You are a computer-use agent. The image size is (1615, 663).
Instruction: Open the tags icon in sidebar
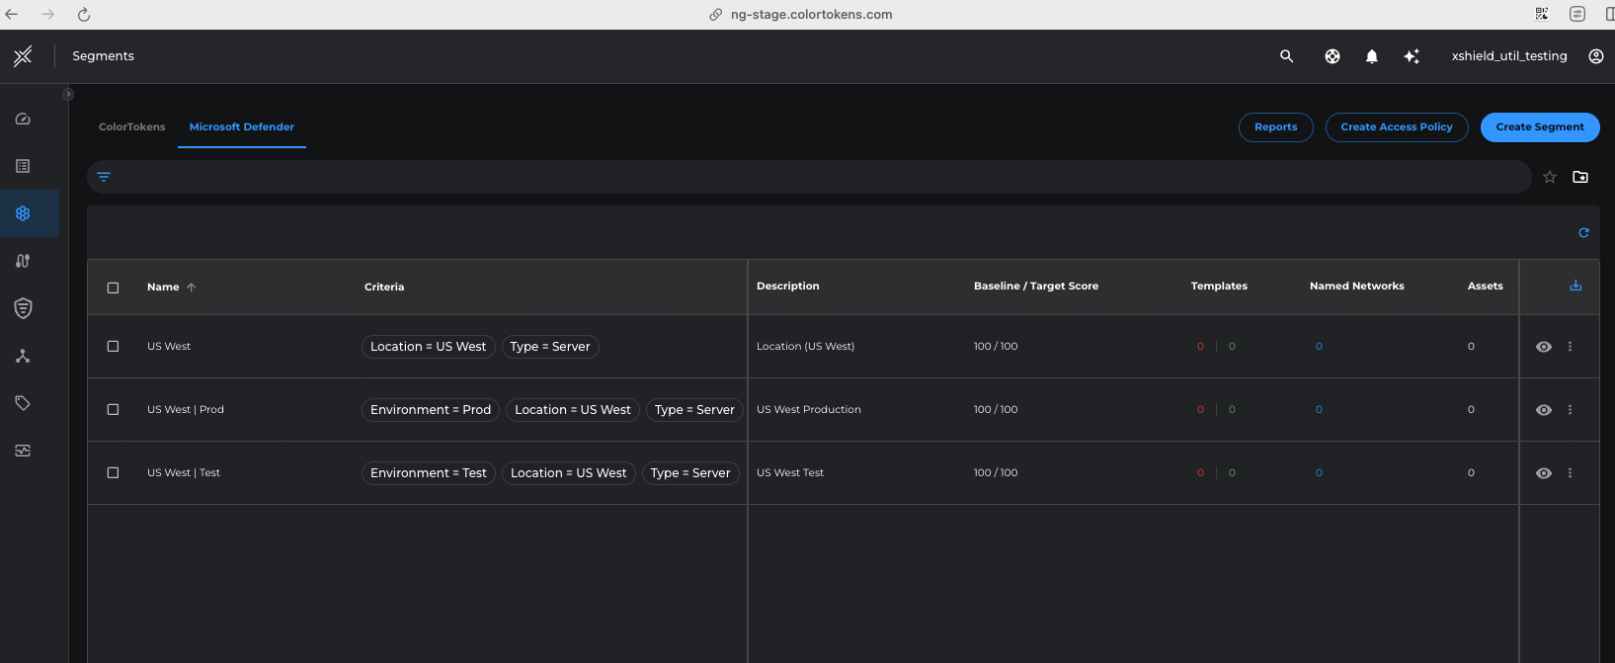(23, 403)
